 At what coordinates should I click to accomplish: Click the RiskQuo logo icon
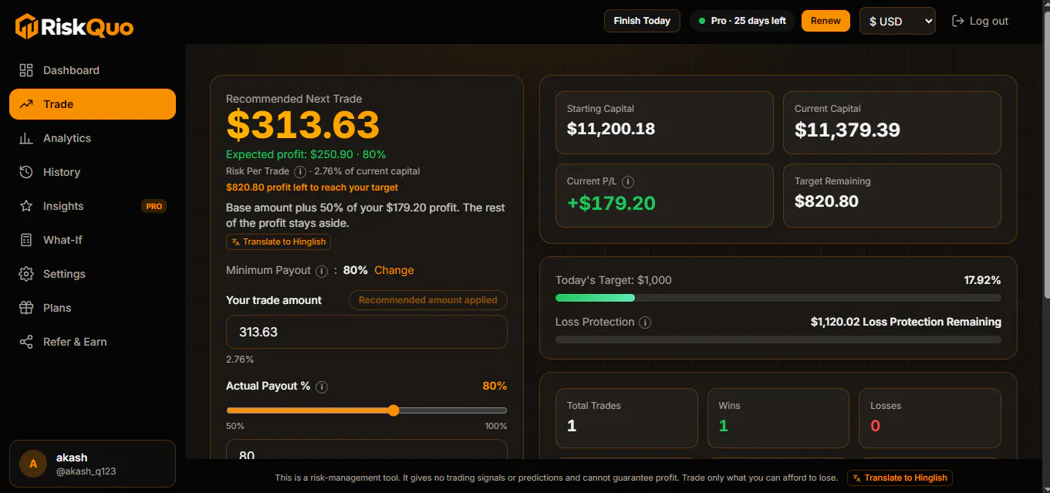coord(26,26)
